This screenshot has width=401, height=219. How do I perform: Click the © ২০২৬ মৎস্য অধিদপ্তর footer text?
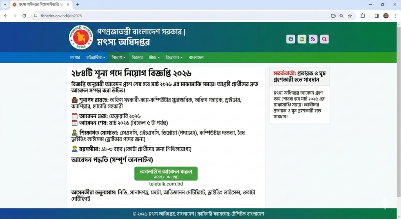[x=198, y=214]
